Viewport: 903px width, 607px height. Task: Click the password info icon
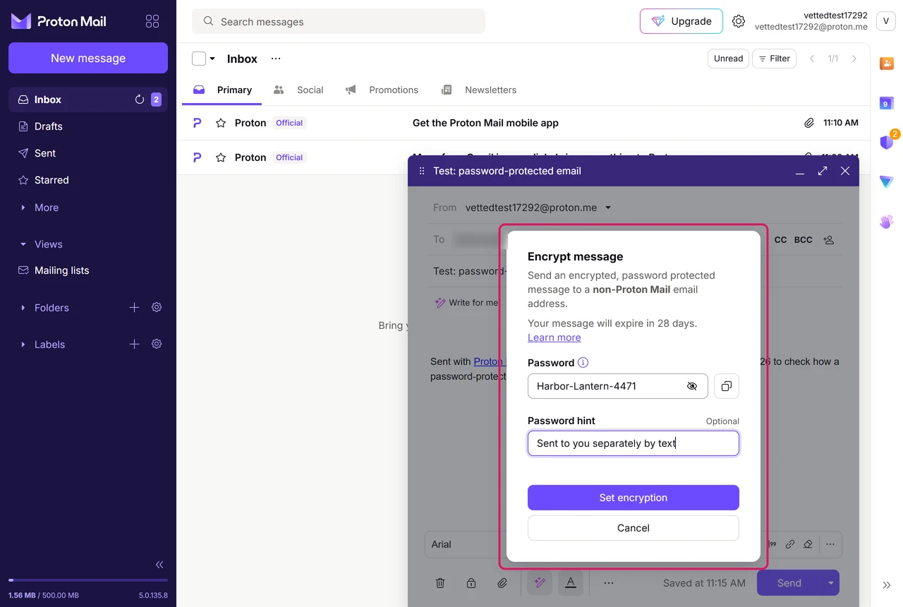tap(583, 363)
